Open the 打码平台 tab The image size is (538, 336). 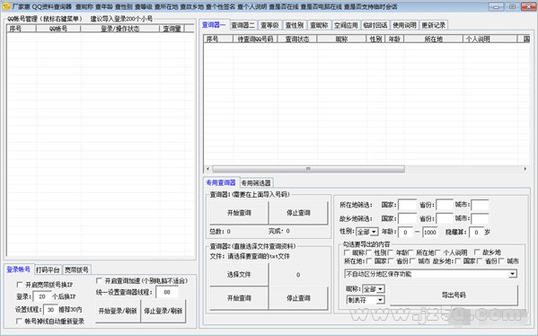[48, 270]
